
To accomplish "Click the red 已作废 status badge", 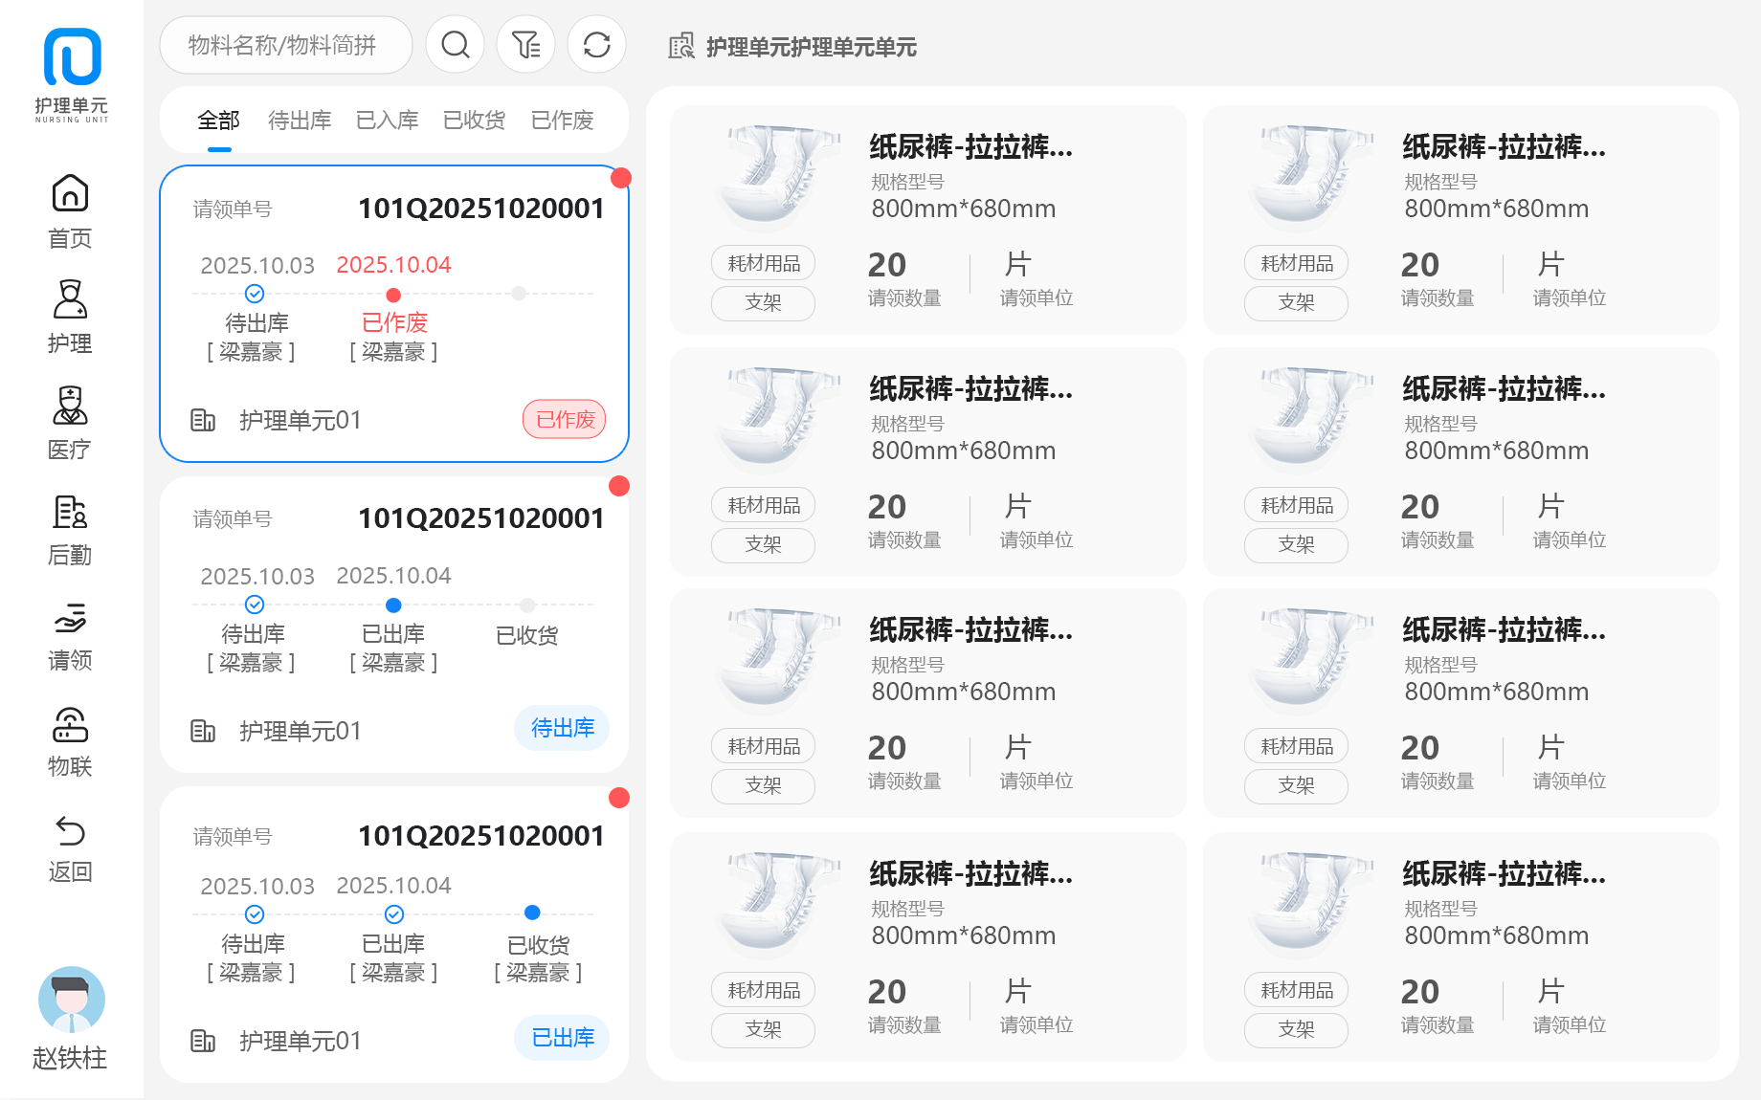I will [x=565, y=419].
